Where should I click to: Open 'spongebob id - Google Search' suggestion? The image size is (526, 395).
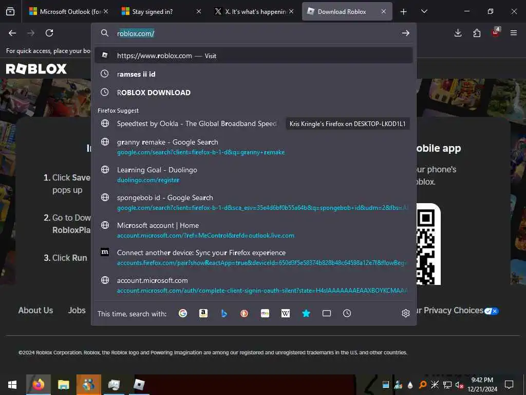click(x=254, y=202)
